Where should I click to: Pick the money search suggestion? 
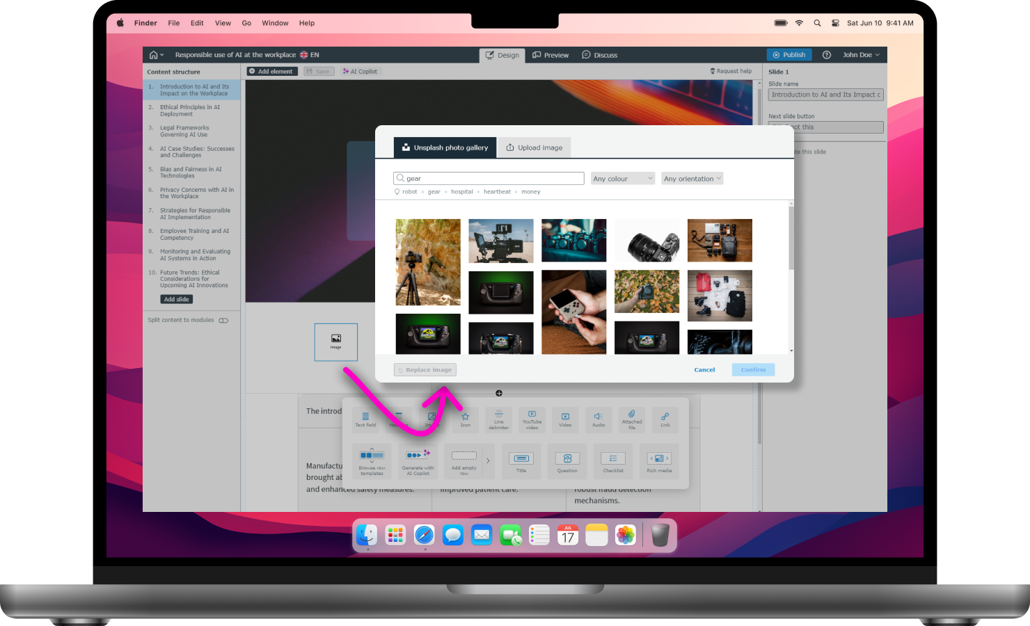tap(530, 192)
